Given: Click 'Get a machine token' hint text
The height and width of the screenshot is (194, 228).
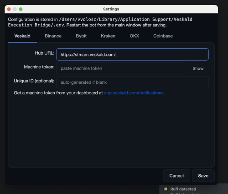Looking at the screenshot, I should [89, 93].
